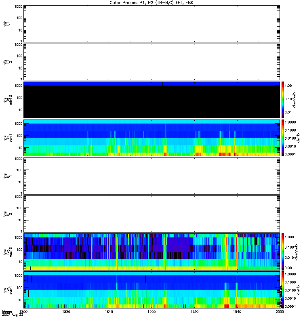Select the 'hhmm' axis unit label
Screen dimensions: 303x323
click(x=7, y=311)
